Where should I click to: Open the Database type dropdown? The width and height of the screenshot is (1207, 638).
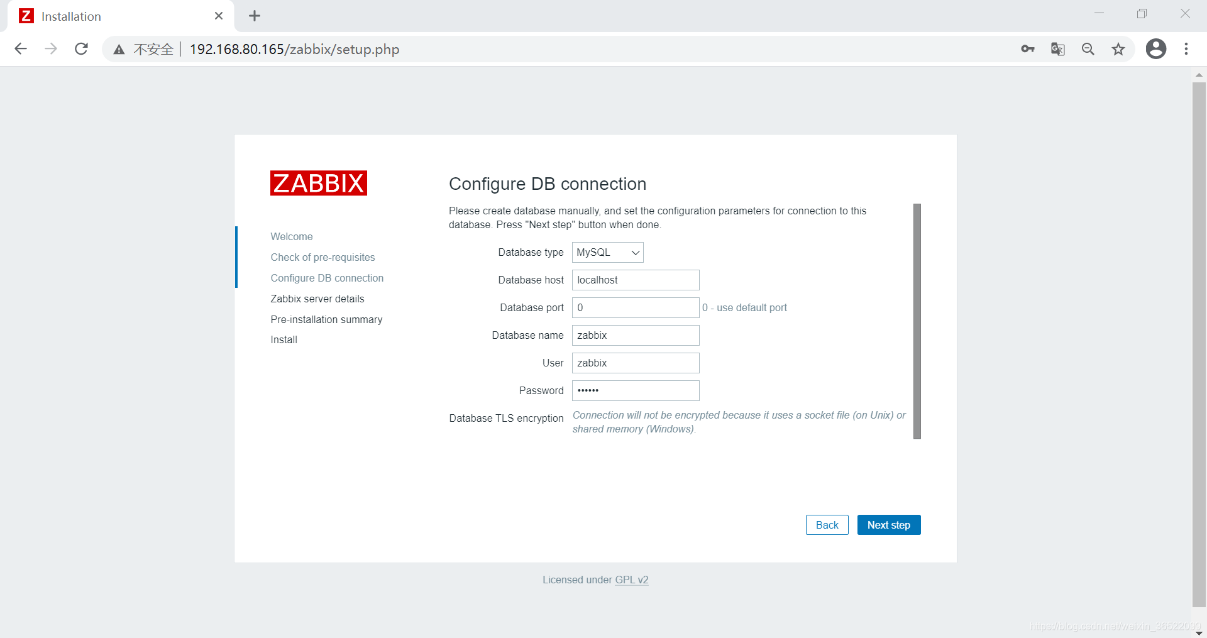coord(607,252)
